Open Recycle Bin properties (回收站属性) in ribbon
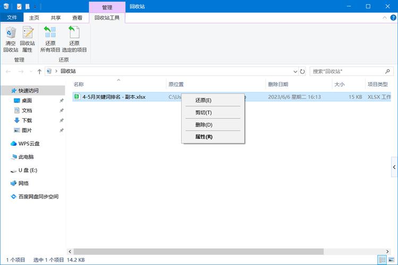 [x=27, y=40]
